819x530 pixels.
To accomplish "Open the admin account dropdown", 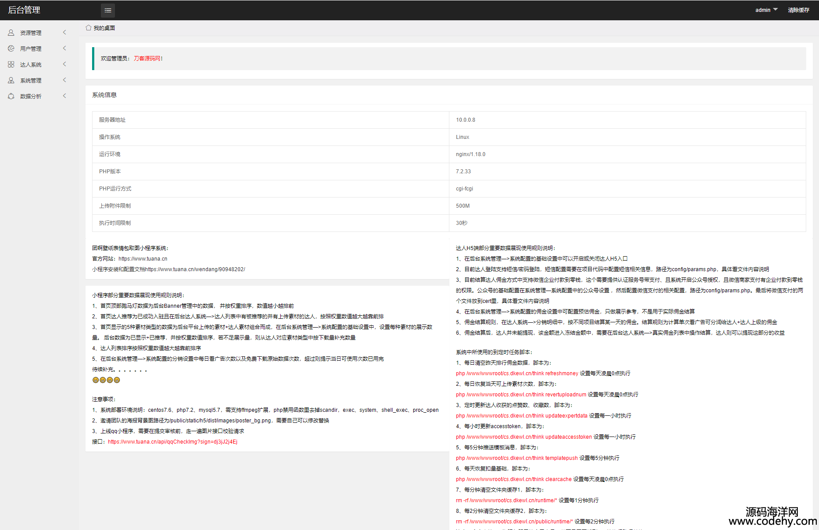I will coord(767,10).
